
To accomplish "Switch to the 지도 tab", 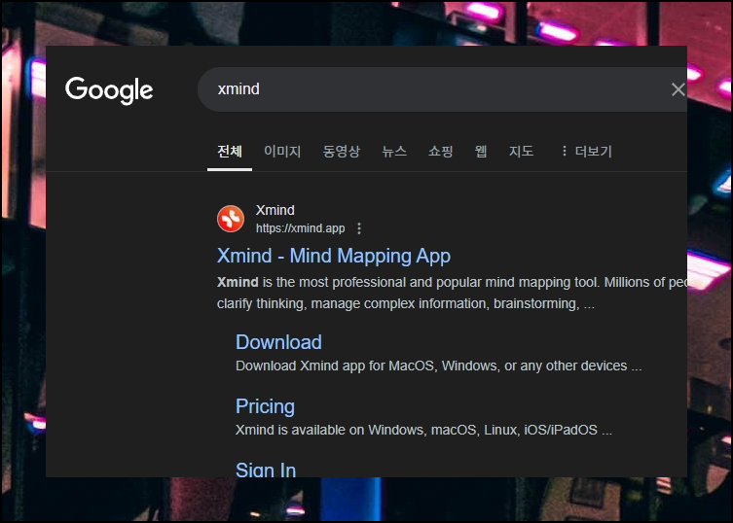I will point(521,152).
